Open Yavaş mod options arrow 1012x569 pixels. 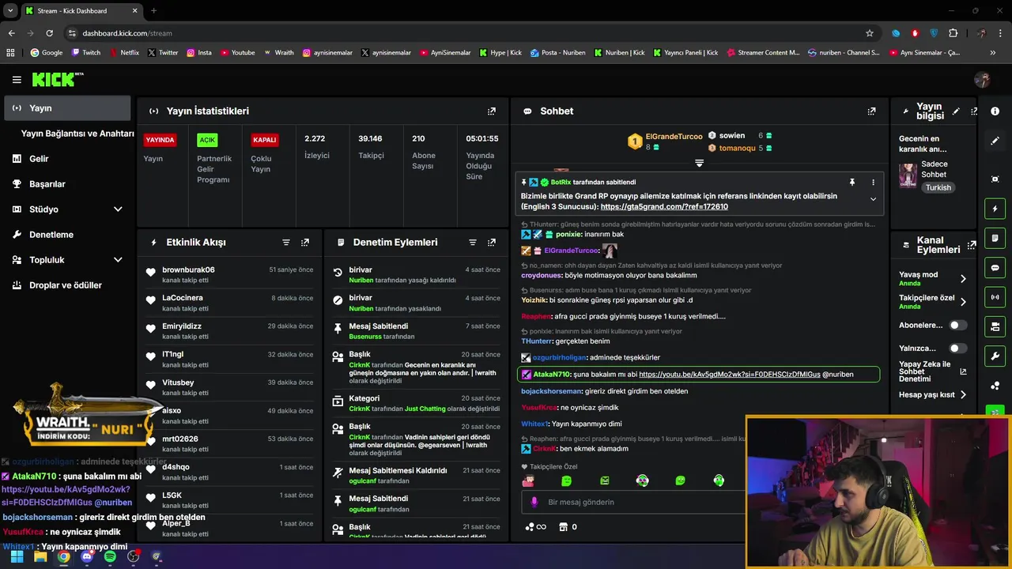pos(963,279)
